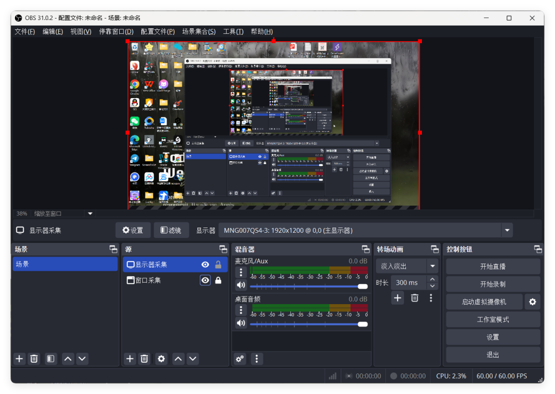Add a new scene with plus icon
Screen dimensions: 555x394
point(19,359)
